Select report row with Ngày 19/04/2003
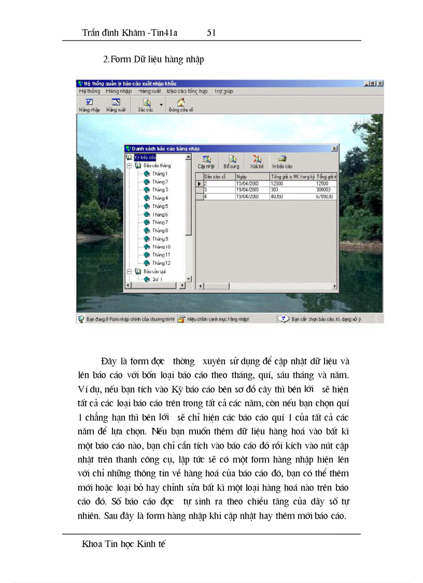Viewport: 423px width, 583px height. pyautogui.click(x=244, y=189)
